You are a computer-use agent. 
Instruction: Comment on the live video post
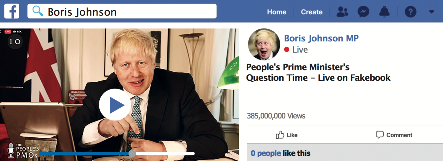tap(394, 135)
